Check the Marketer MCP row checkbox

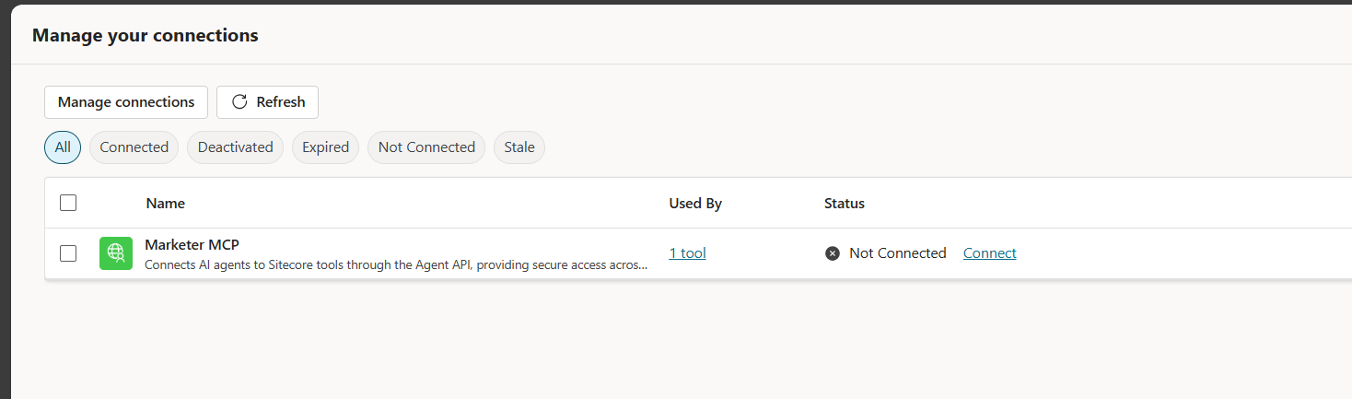coord(68,253)
